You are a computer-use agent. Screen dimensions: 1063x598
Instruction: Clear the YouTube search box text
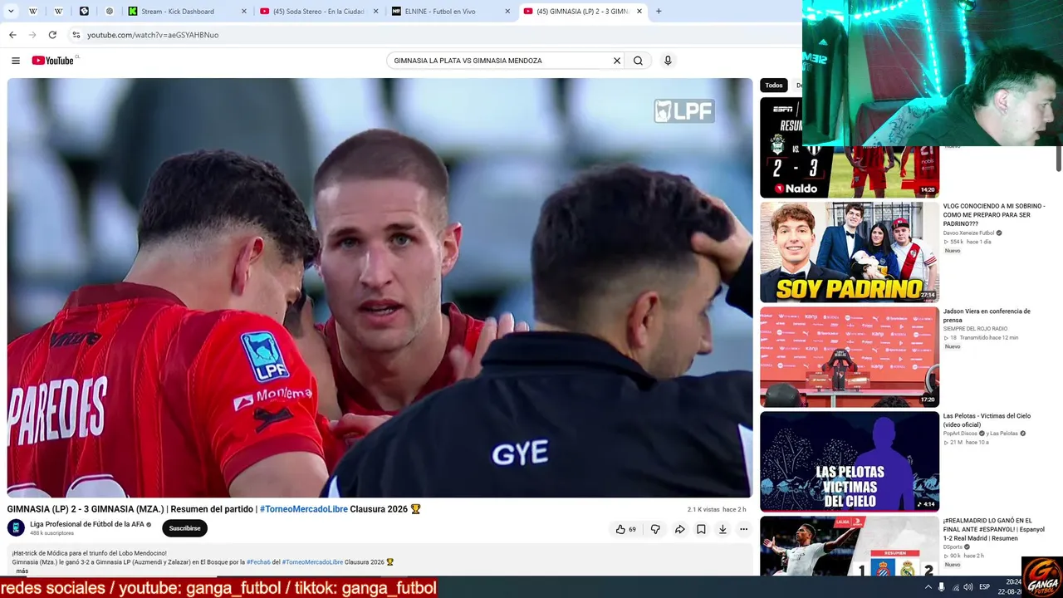[x=617, y=61]
